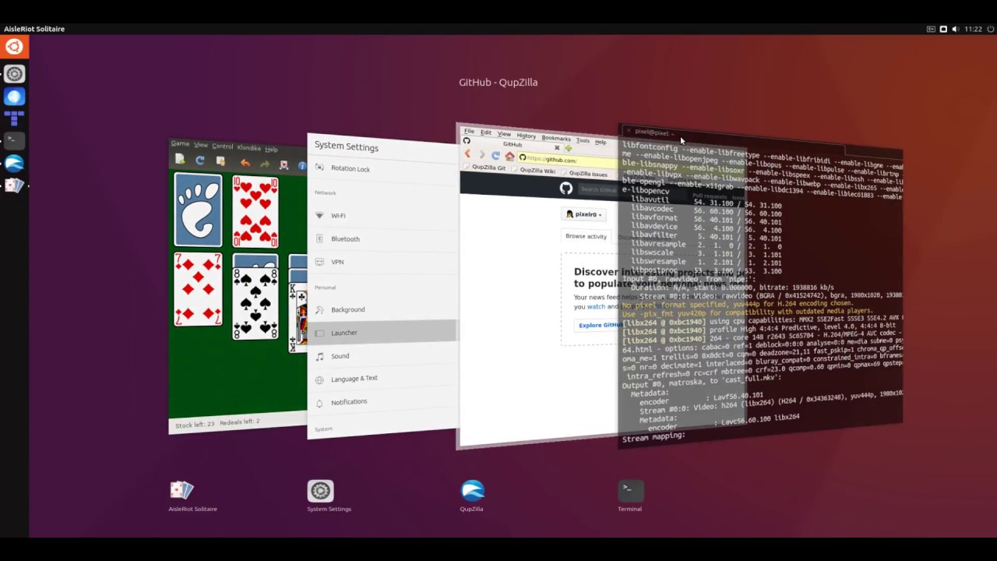The width and height of the screenshot is (997, 561).
Task: Open the History menu in QupZilla
Action: click(527, 136)
